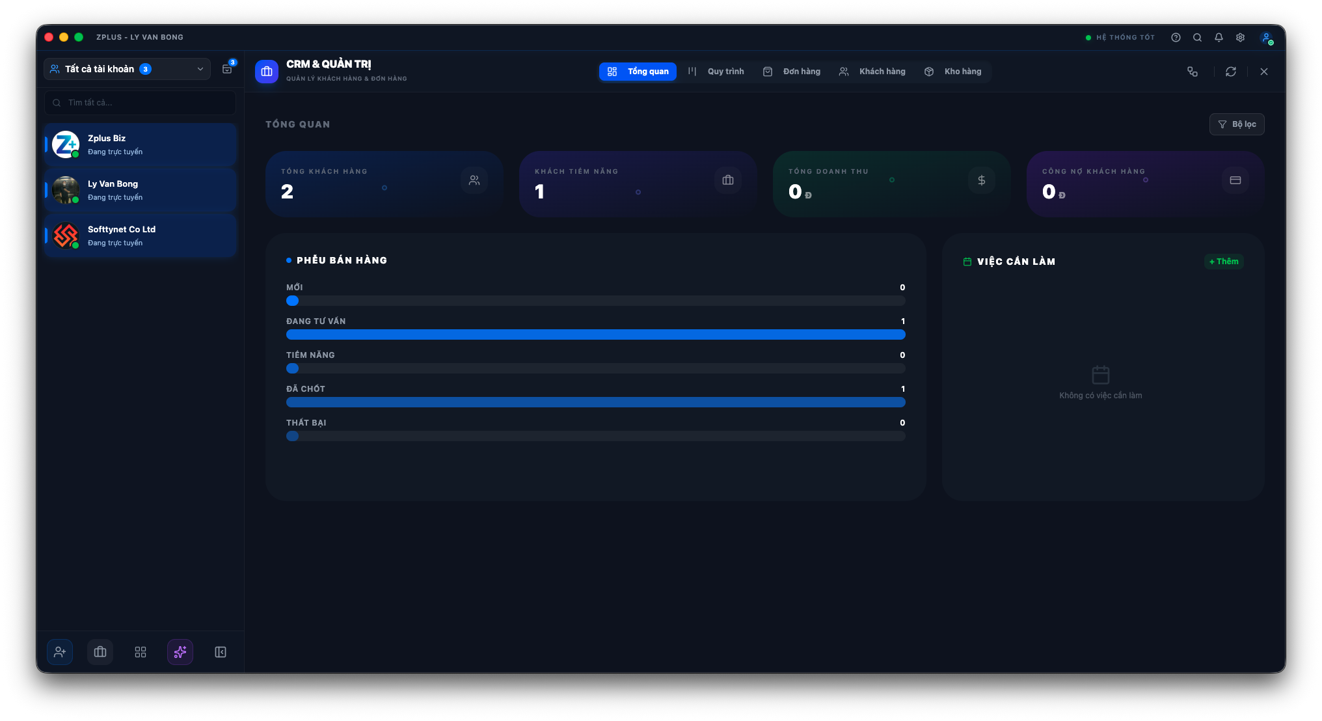Viewport: 1322px width, 721px height.
Task: Switch to the Khách hàng tab
Action: tap(872, 72)
